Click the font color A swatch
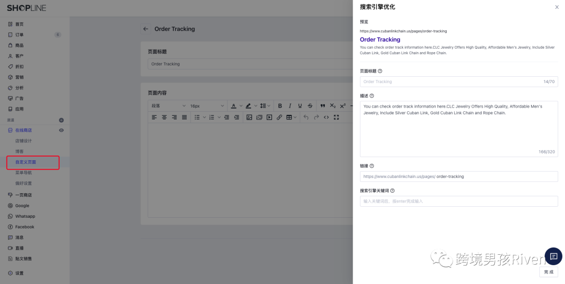The image size is (565, 284). 233,105
